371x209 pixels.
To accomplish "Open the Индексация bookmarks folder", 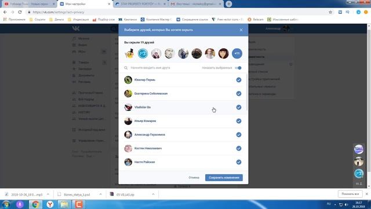I will 78,19.
